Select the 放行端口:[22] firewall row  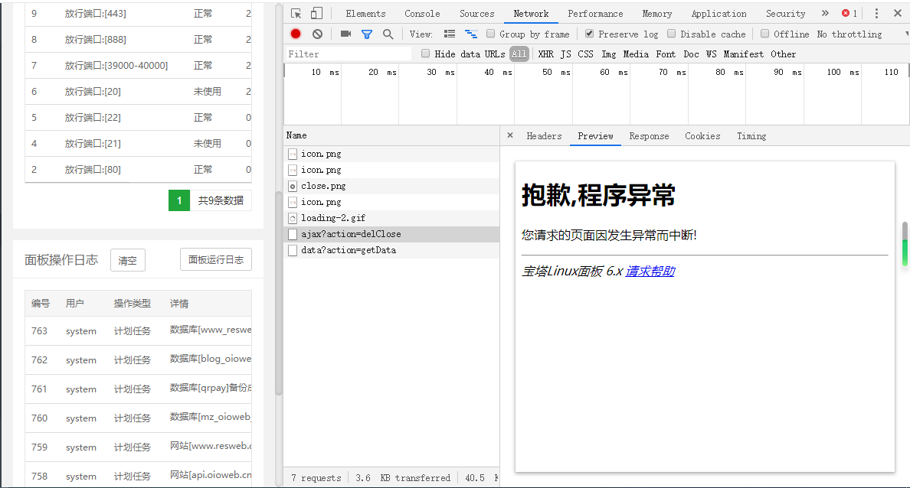click(138, 118)
